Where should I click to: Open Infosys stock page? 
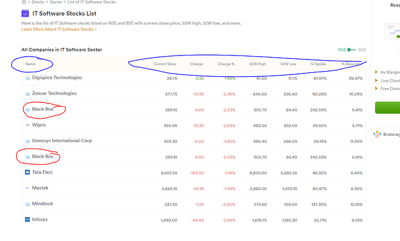pyautogui.click(x=40, y=220)
